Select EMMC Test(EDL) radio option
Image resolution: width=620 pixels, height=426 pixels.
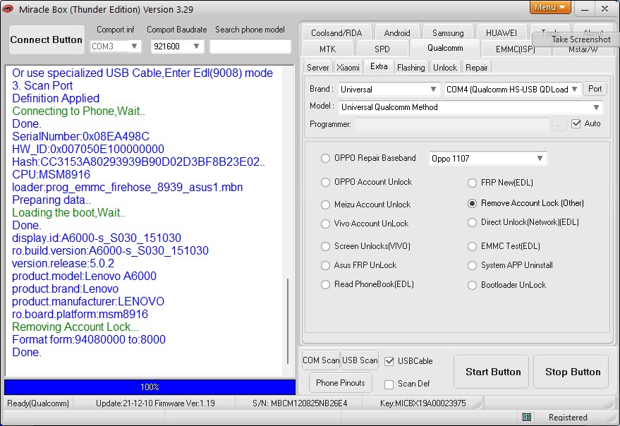point(472,246)
